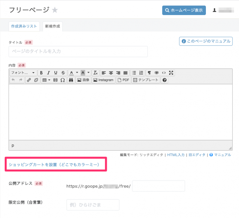Insert media video icon
Viewport: 239px width, 218px height.
pos(55,80)
